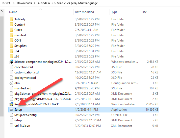This screenshot has height=138, width=180.
Task: Select the x86 folder icon
Action: (11, 56)
